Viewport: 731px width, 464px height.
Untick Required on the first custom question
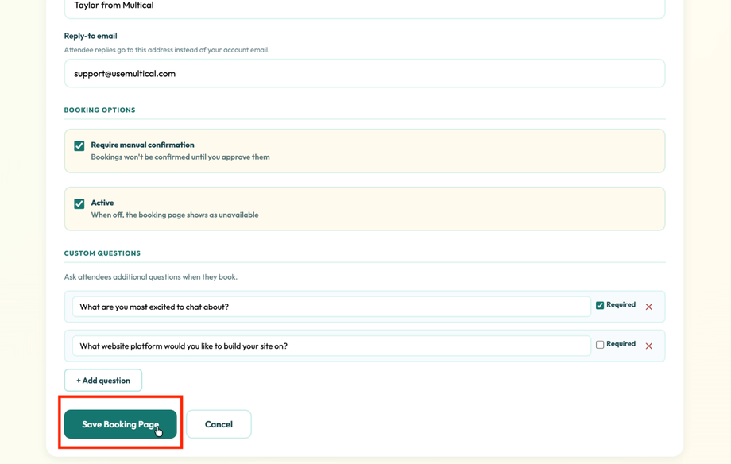click(601, 304)
